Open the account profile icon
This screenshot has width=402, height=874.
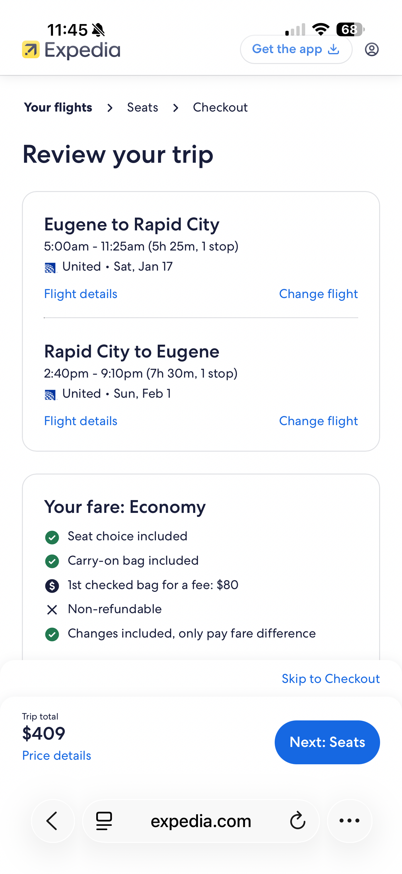(x=372, y=50)
